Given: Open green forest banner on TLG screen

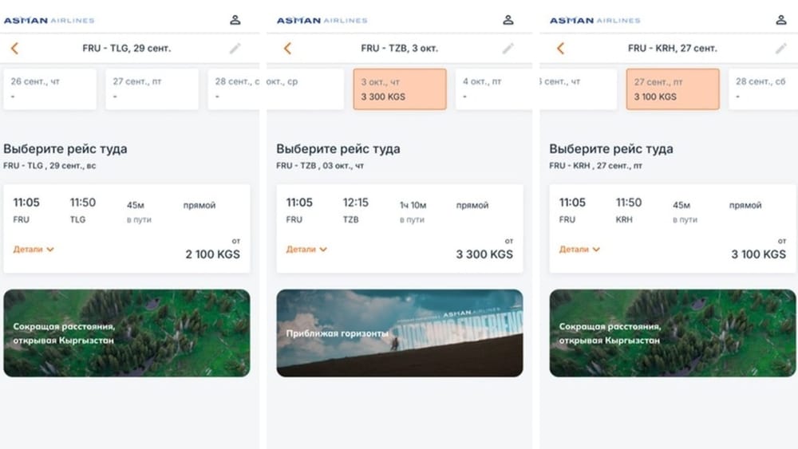Looking at the screenshot, I should (x=127, y=333).
